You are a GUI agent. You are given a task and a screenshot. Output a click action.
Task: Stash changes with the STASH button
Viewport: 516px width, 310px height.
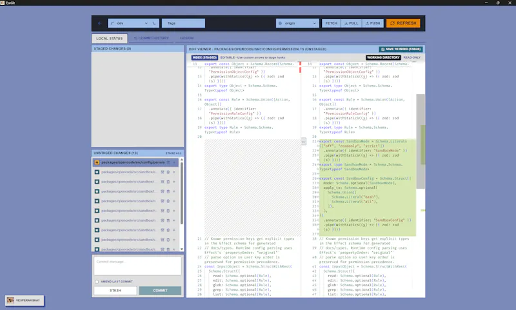pos(115,291)
